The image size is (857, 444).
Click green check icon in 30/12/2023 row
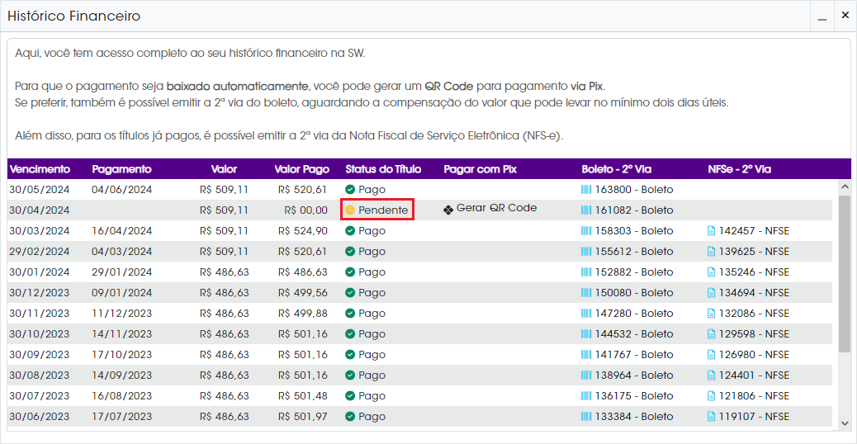(350, 293)
